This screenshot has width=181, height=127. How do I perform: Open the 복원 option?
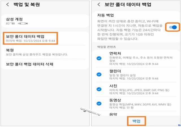[x=45, y=52]
